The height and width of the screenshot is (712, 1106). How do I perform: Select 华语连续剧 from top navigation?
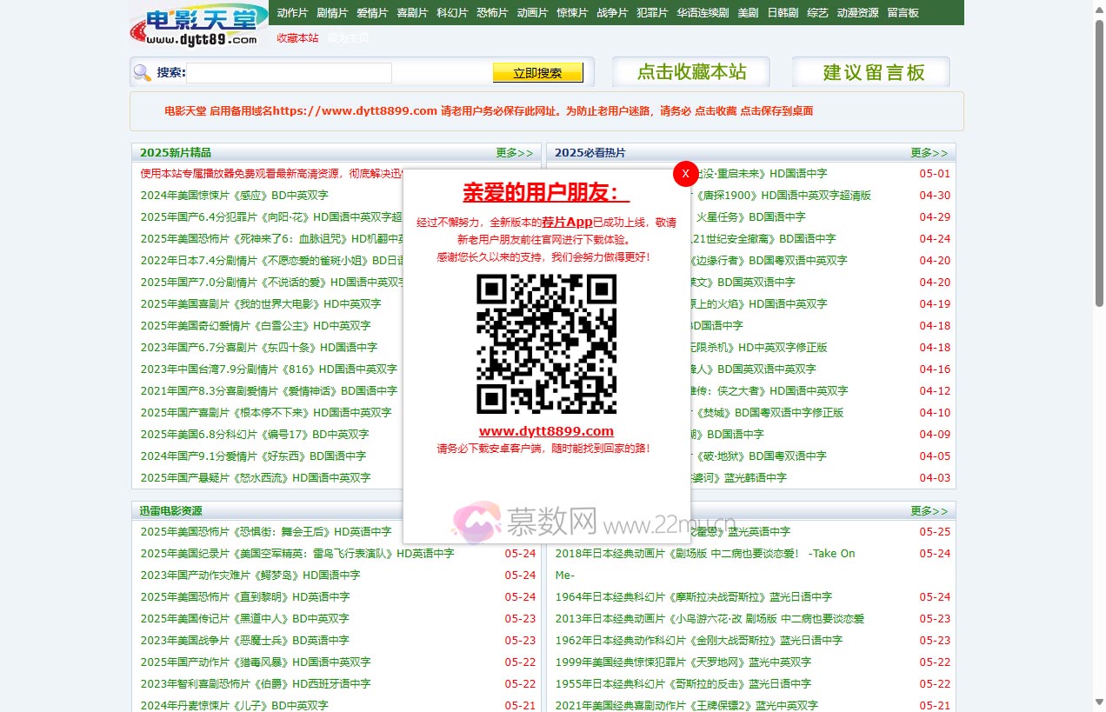(x=703, y=13)
